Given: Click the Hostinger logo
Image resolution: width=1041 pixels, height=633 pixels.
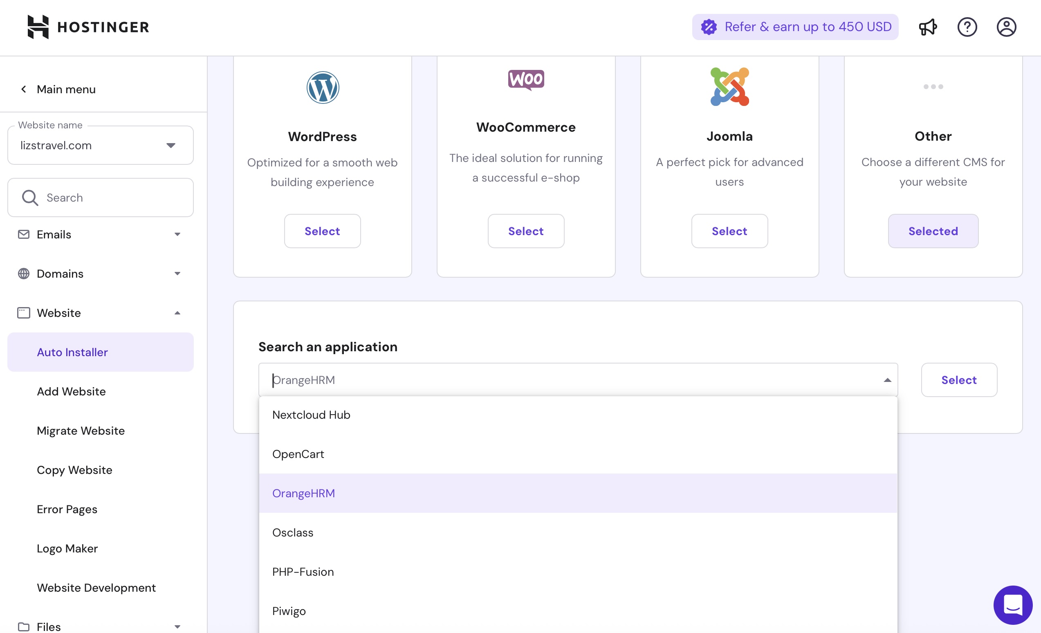Looking at the screenshot, I should coord(88,27).
